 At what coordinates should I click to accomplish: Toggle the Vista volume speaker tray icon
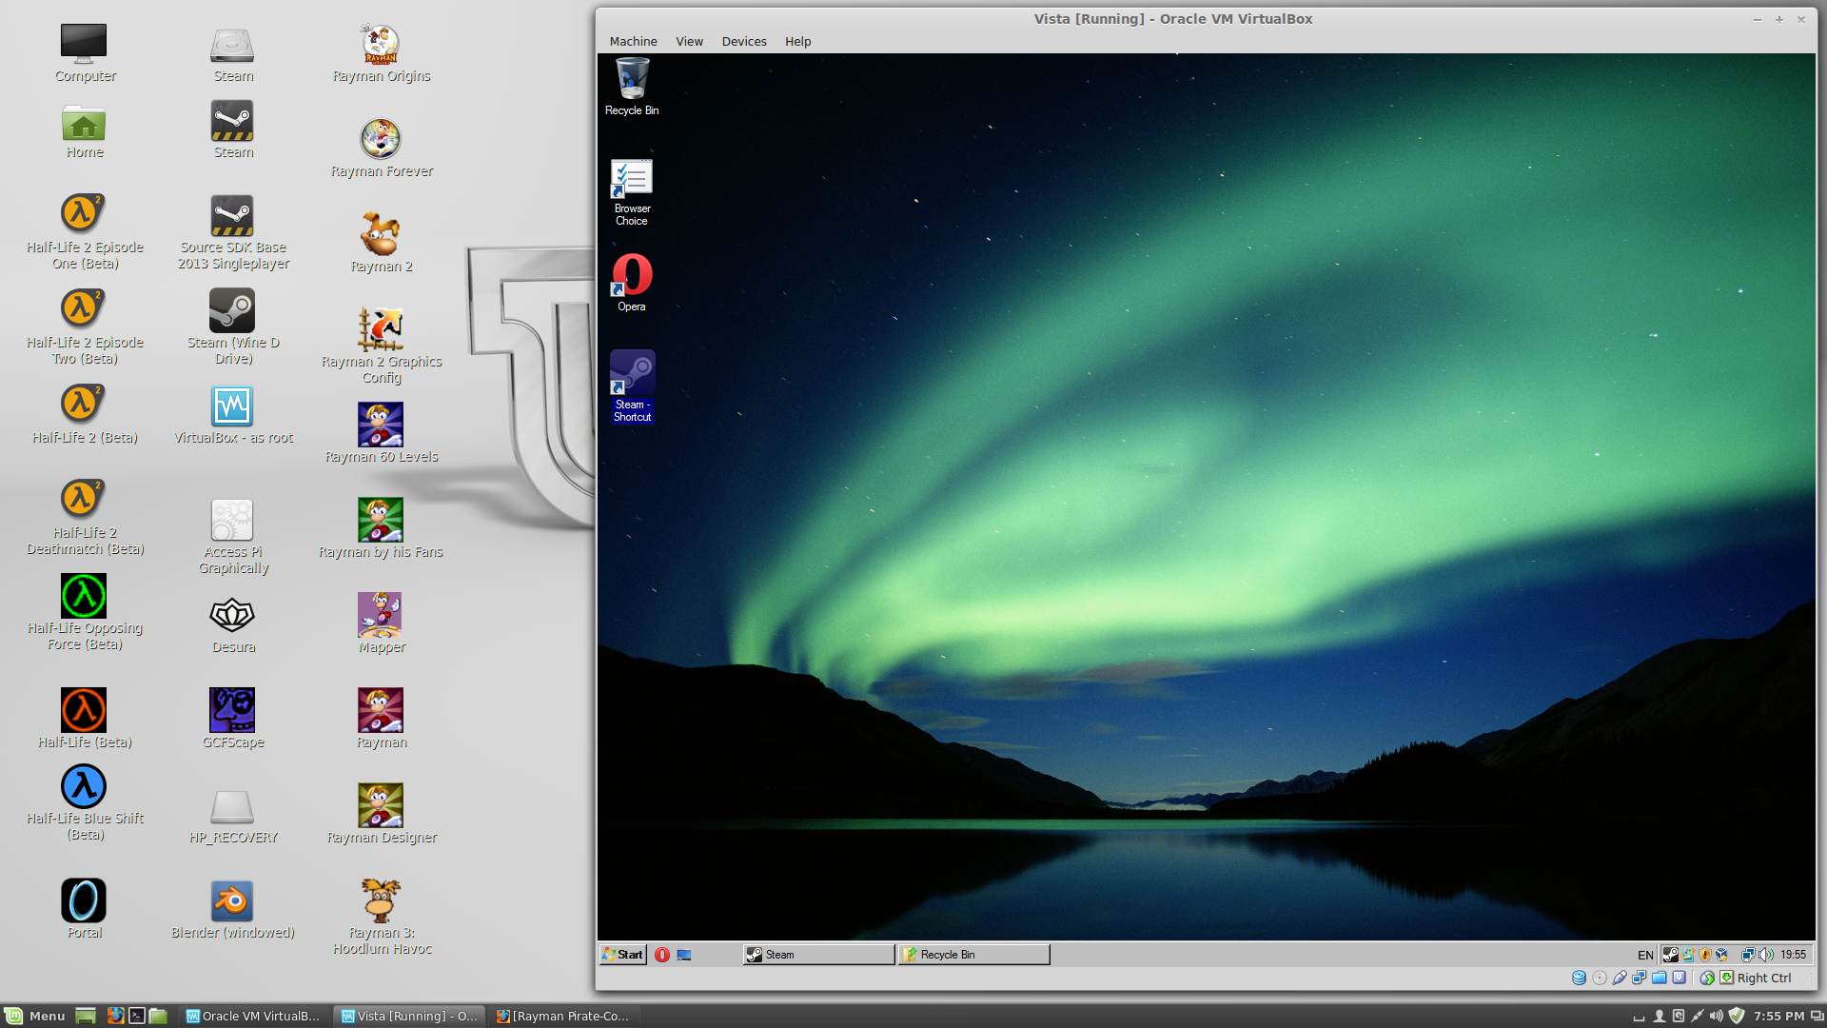[x=1766, y=955]
